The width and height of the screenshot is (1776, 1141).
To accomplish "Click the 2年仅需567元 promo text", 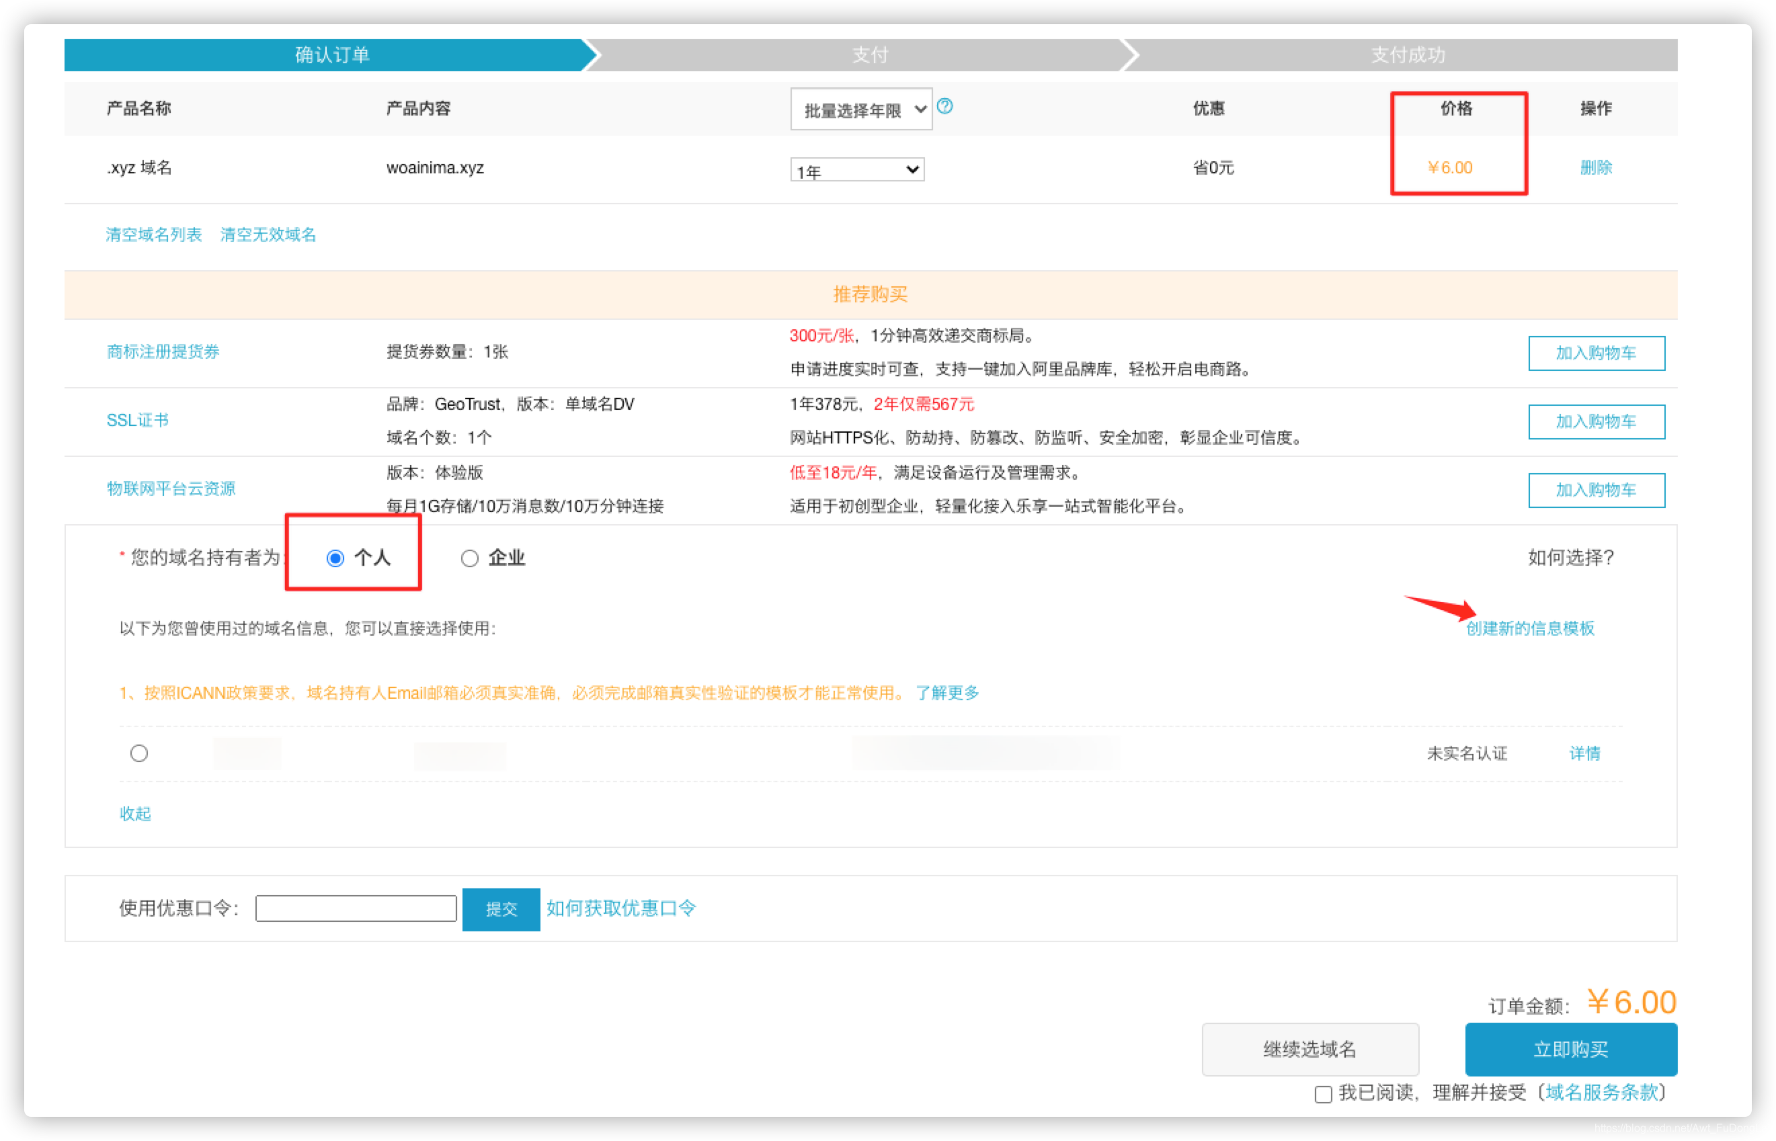I will pyautogui.click(x=924, y=405).
